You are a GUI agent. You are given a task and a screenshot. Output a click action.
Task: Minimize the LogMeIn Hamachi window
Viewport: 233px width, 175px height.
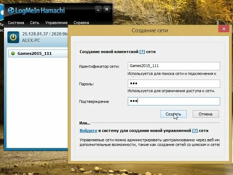(x=98, y=9)
